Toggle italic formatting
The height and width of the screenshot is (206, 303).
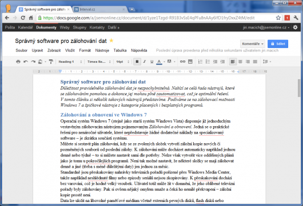coord(144,62)
